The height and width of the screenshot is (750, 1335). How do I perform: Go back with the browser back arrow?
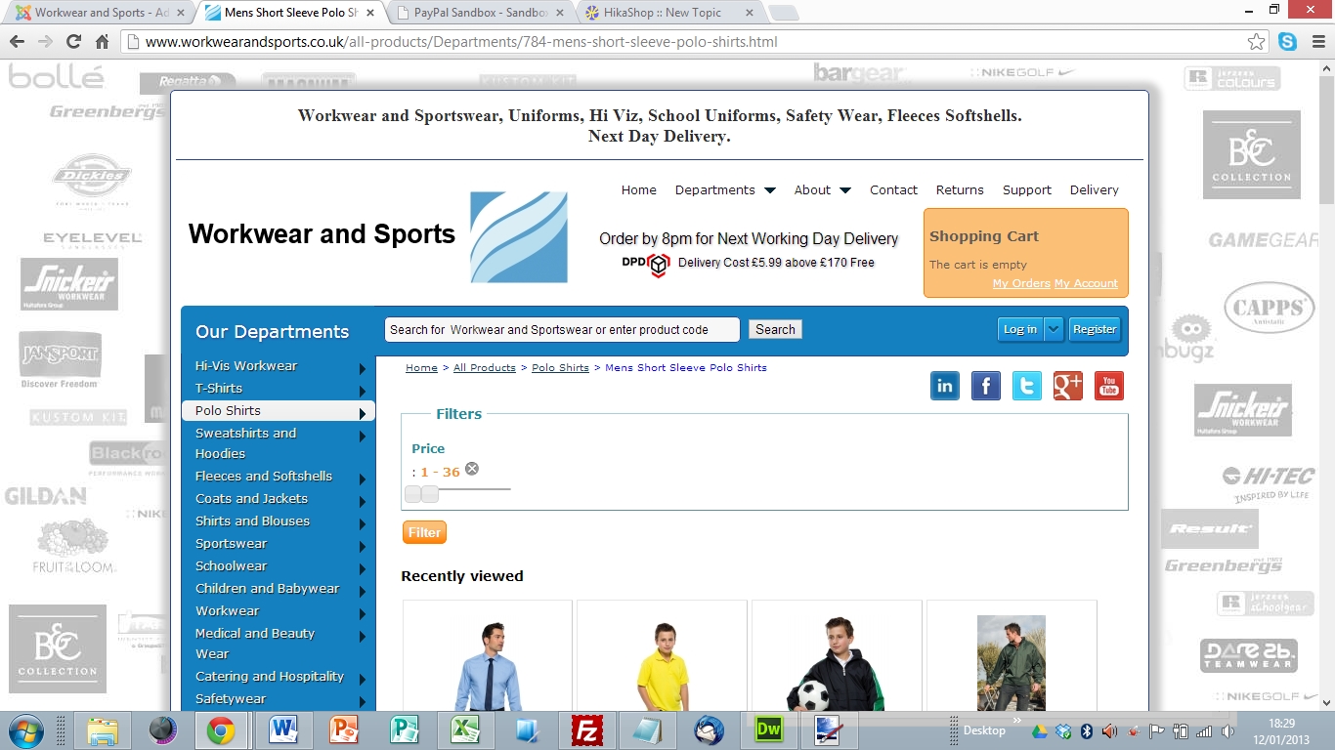pyautogui.click(x=18, y=42)
